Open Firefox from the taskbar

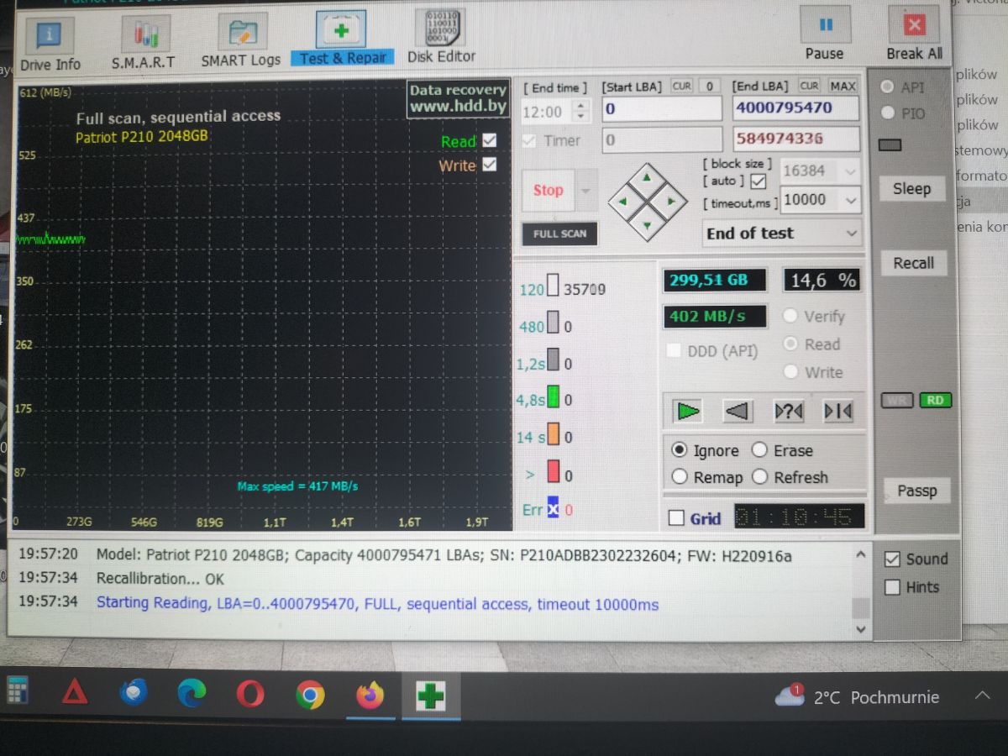click(x=370, y=695)
